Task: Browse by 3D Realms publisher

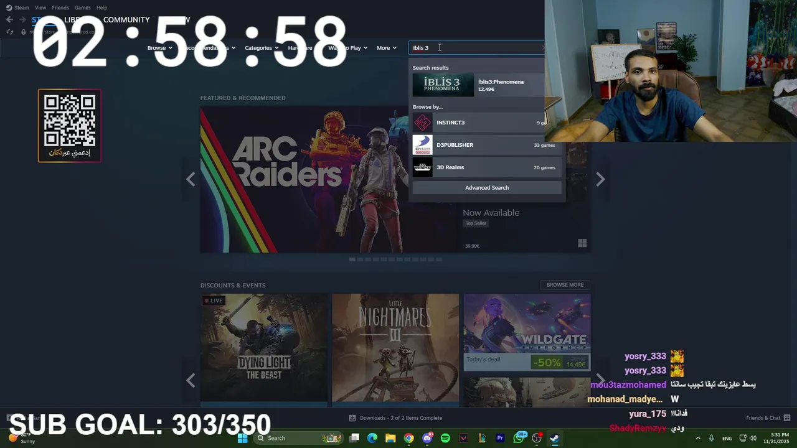Action: click(487, 167)
